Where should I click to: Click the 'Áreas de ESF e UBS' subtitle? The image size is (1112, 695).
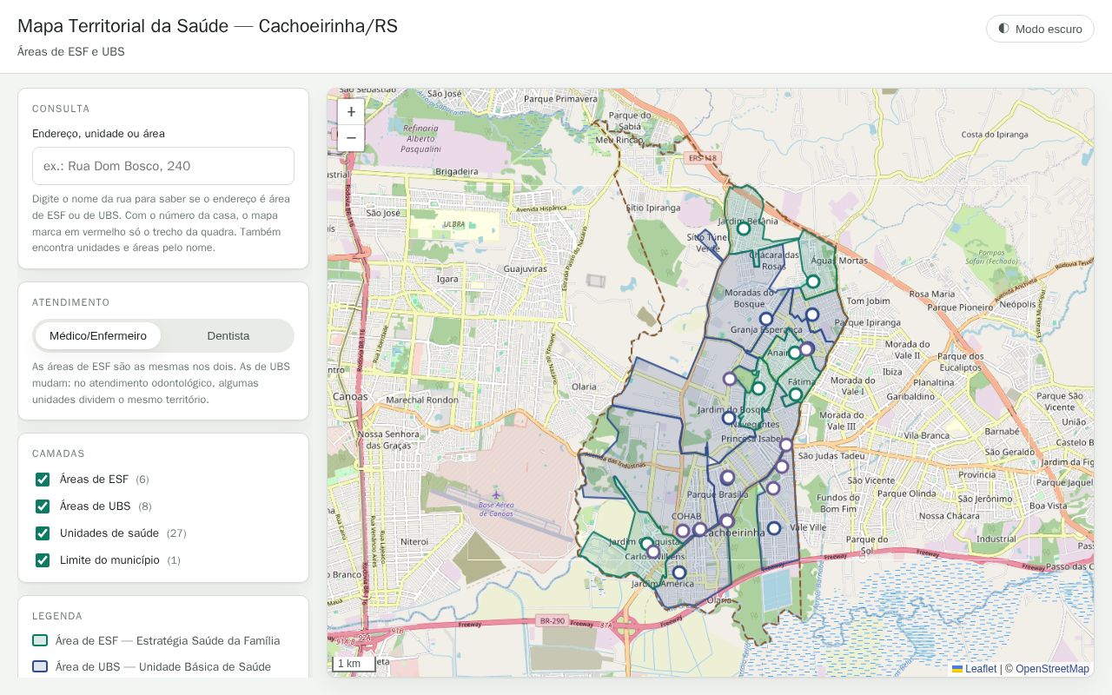71,52
